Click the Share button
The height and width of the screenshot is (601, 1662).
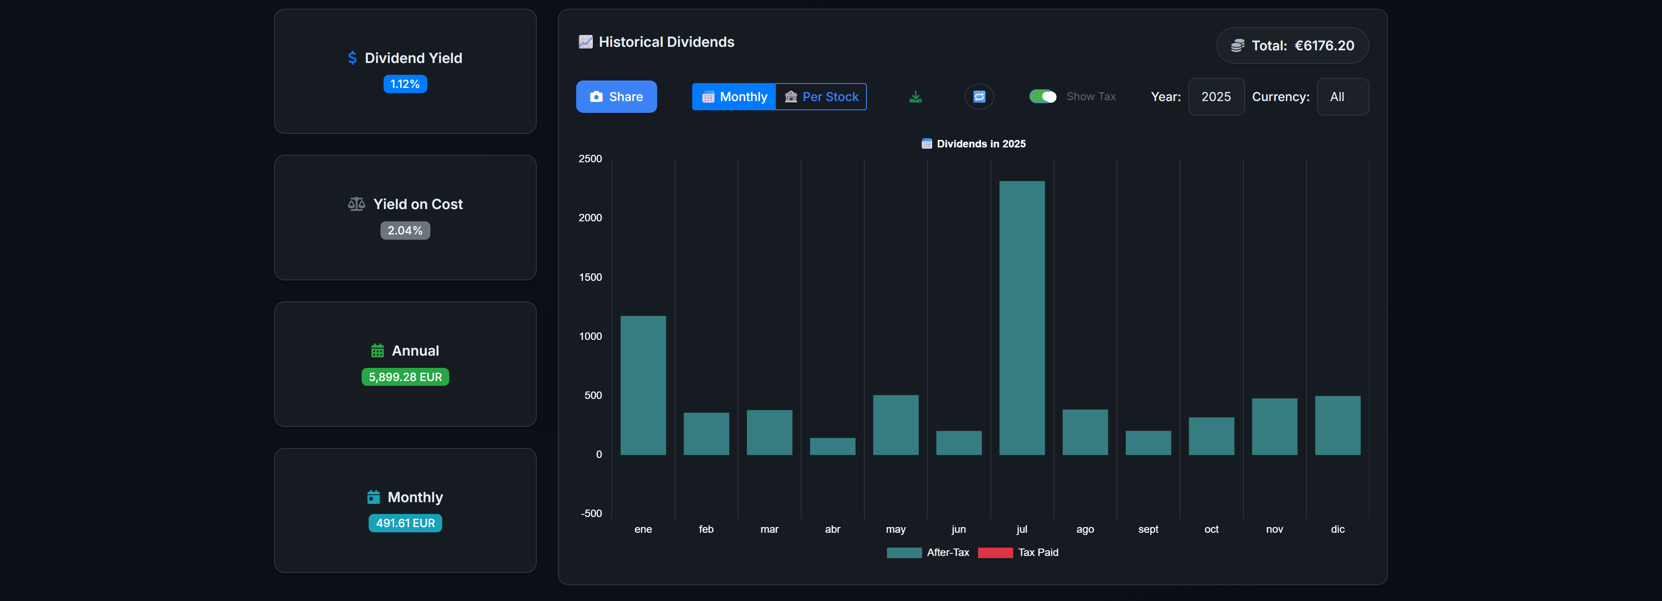click(x=616, y=96)
